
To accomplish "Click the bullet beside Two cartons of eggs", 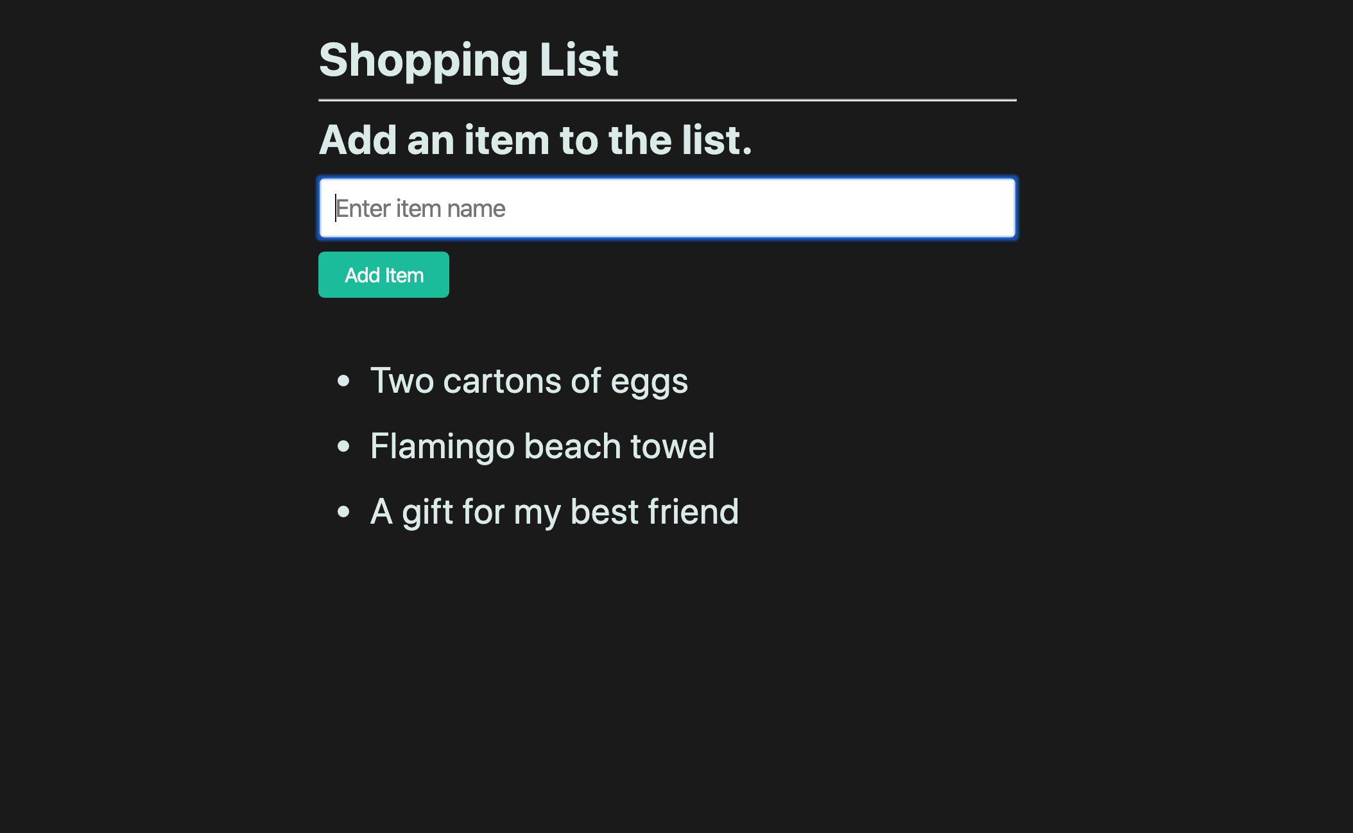I will pyautogui.click(x=342, y=380).
